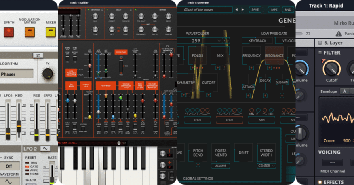Viewport: 354px width, 185px height.
Task: Select the yellow MIXER button
Action: pos(51,32)
